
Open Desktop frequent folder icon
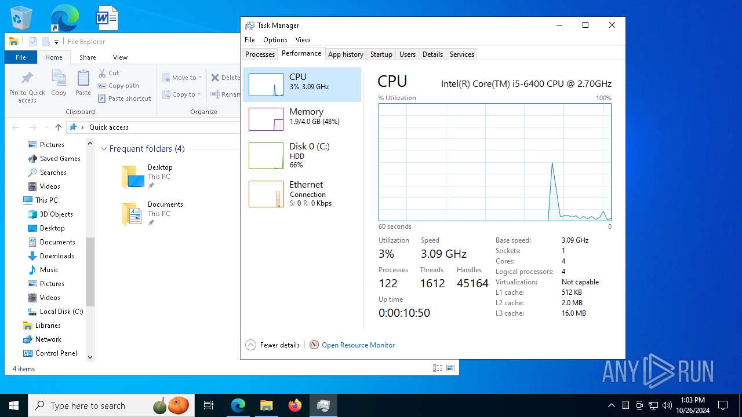click(133, 177)
